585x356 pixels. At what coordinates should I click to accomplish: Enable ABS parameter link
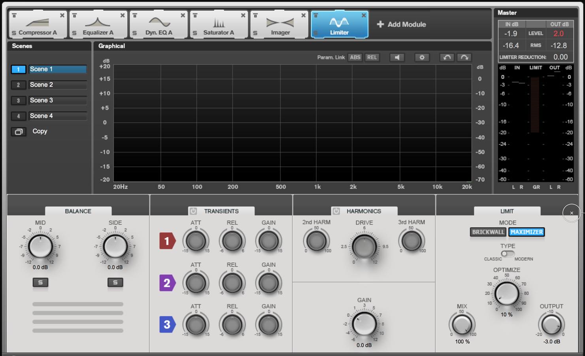355,57
